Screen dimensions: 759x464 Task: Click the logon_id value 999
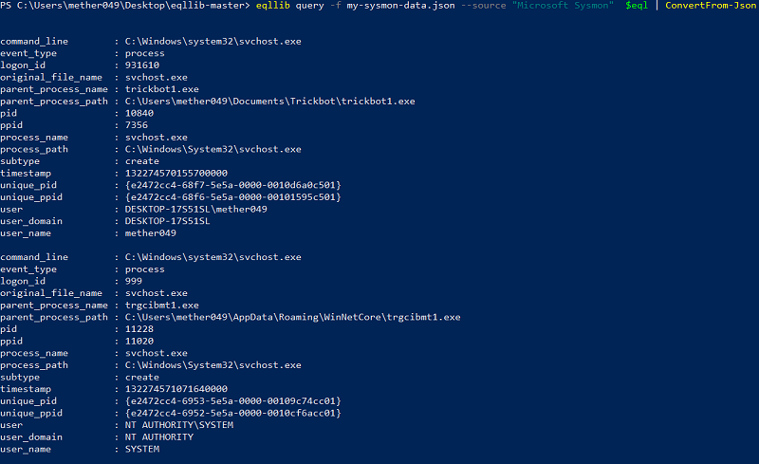(133, 281)
